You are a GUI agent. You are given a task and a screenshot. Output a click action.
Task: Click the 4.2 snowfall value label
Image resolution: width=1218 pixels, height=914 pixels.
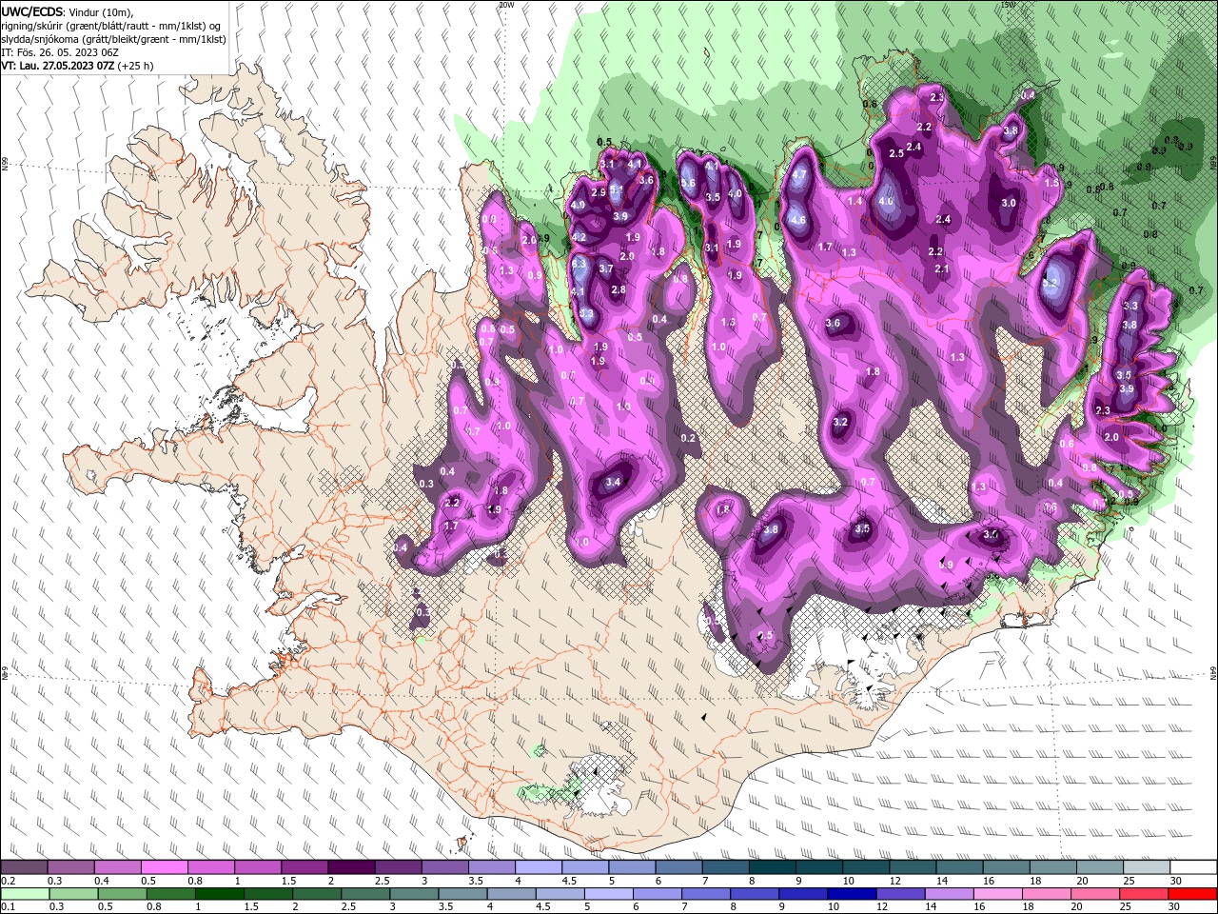click(579, 237)
